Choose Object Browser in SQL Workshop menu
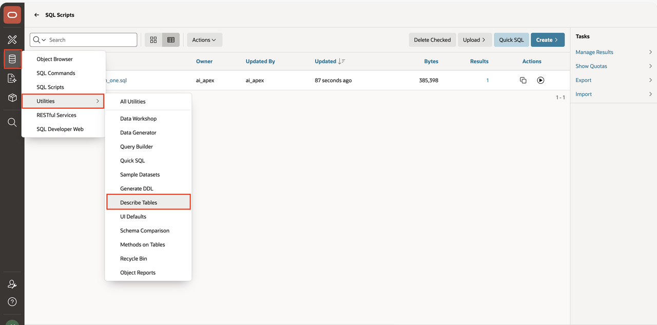Screen dimensions: 657x325 (55, 59)
